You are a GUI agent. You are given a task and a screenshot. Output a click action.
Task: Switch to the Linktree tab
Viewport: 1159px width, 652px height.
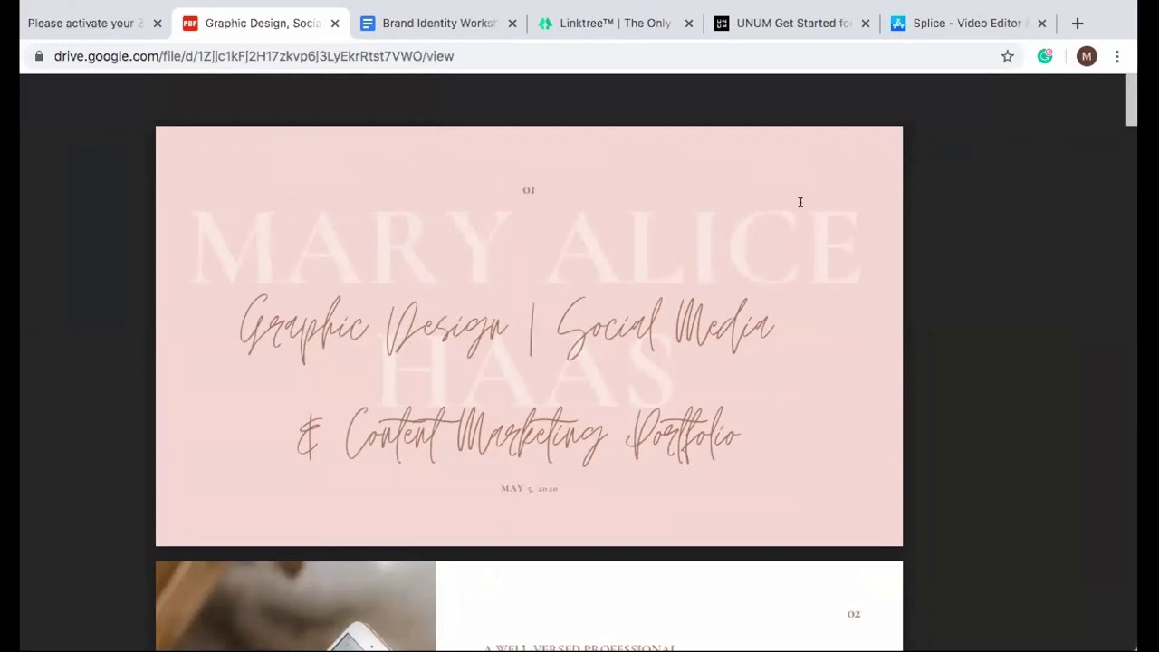pos(616,24)
